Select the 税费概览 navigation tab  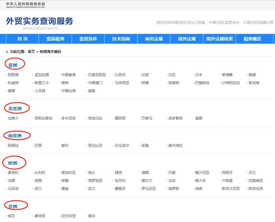[x=252, y=39]
